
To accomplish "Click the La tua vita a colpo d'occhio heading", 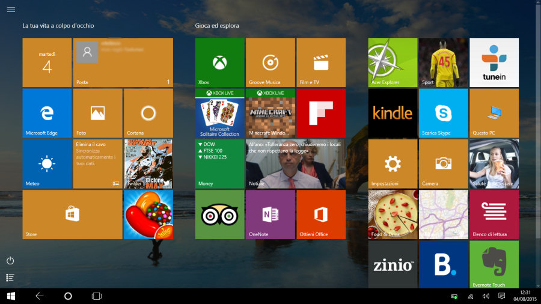I will tap(58, 25).
